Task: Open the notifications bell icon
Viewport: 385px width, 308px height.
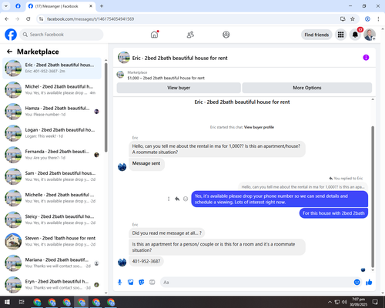Action: 355,35
